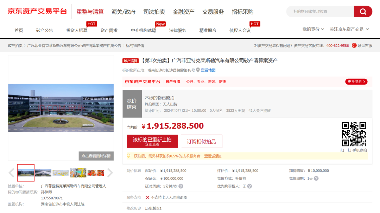Open the 司法拍卖 top tab
380x213 pixels.
coord(154,12)
